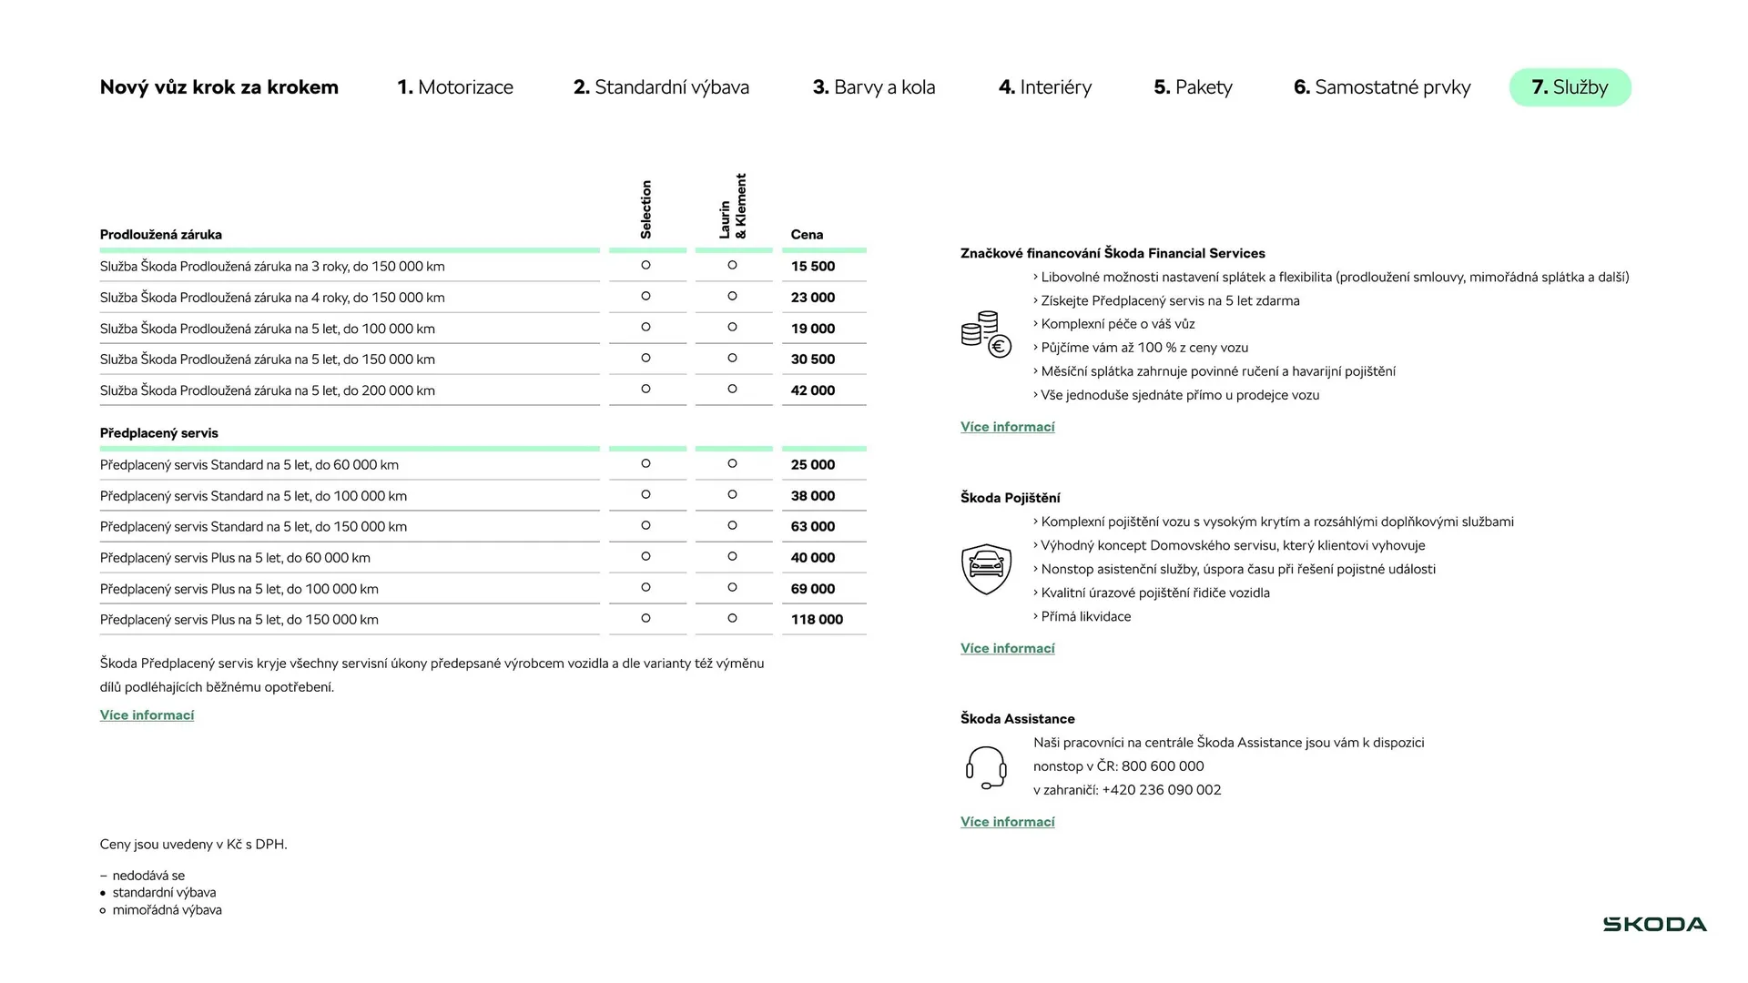This screenshot has width=1748, height=983.
Task: Switch to 4. Interiéry tab
Action: pyautogui.click(x=1045, y=87)
